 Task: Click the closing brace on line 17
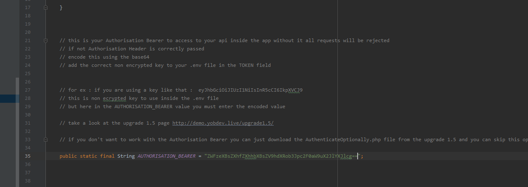(61, 7)
